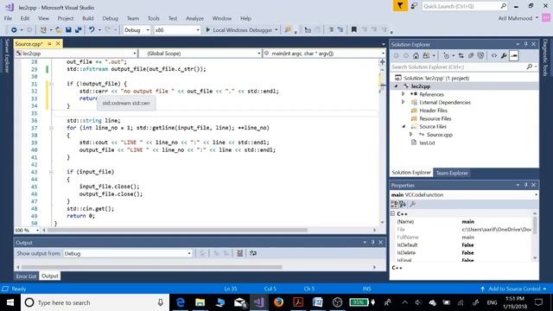
Task: Expand the References node
Action: (404, 94)
